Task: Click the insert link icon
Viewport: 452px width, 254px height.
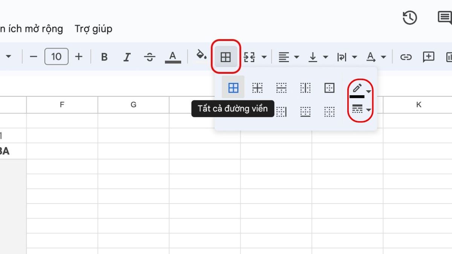Action: pos(406,57)
